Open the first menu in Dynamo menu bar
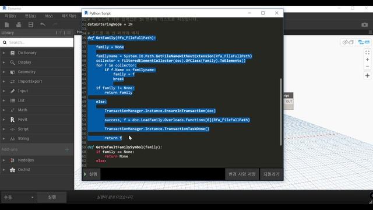 [10, 16]
